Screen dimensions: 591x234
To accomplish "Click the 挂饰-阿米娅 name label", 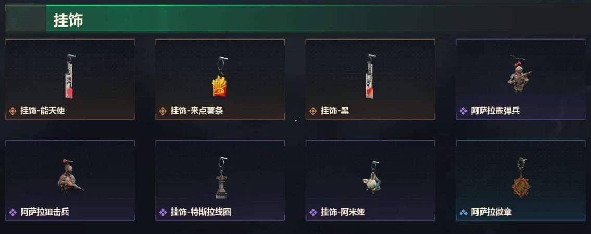I will pyautogui.click(x=343, y=212).
